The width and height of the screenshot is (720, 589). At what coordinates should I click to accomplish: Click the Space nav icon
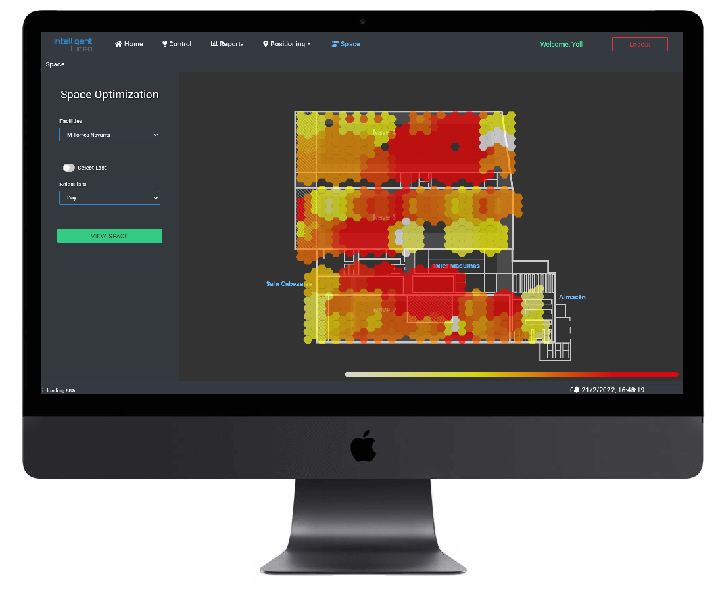pos(334,44)
